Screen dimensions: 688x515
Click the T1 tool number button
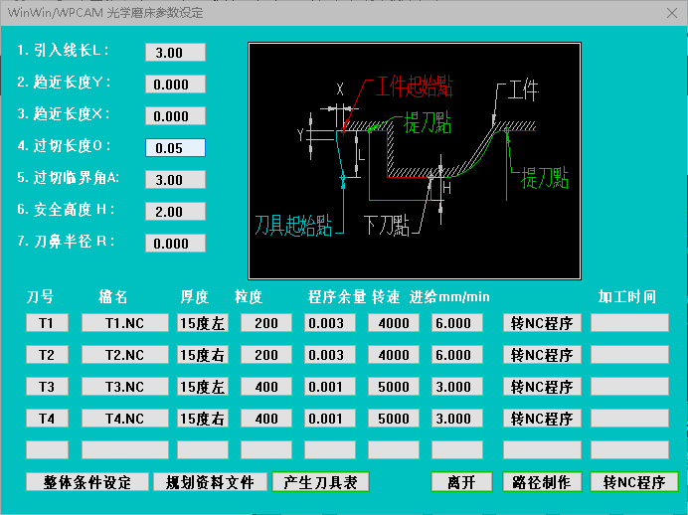47,323
